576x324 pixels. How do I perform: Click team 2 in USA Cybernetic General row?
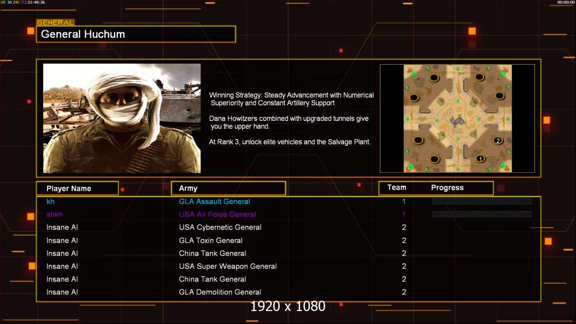pos(404,227)
